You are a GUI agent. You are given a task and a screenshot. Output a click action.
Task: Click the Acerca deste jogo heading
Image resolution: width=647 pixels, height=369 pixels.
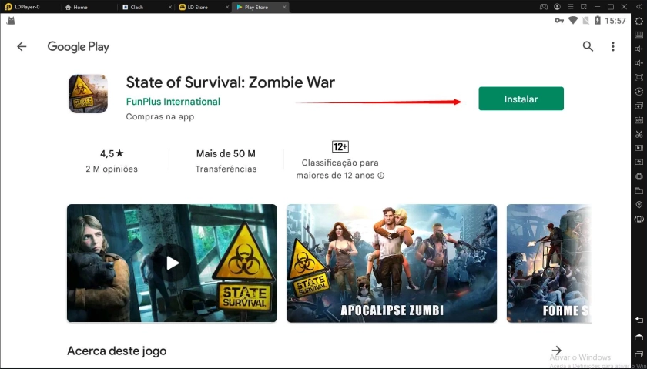click(117, 351)
